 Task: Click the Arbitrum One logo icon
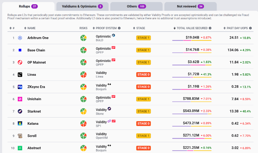(20, 38)
